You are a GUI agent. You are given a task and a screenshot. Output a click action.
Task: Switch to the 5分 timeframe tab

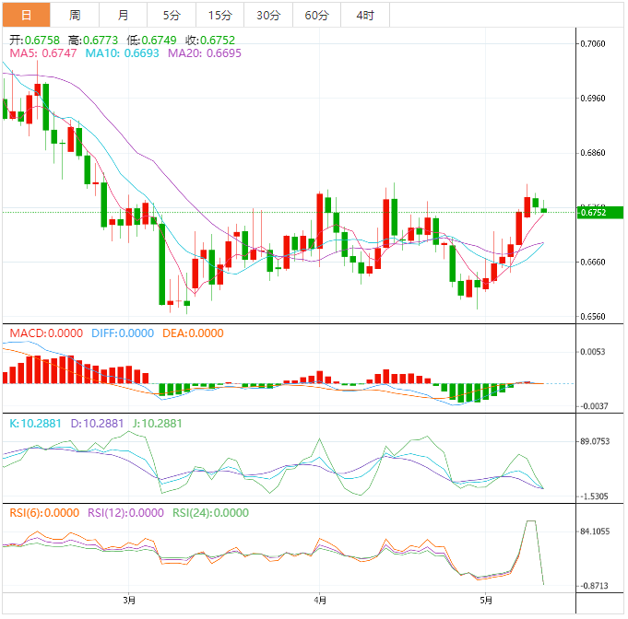[x=172, y=15]
